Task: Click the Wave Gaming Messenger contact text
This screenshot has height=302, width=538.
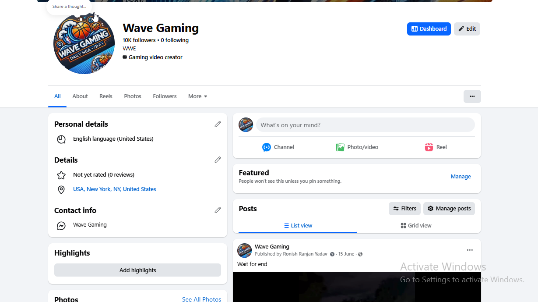Action: pos(90,225)
